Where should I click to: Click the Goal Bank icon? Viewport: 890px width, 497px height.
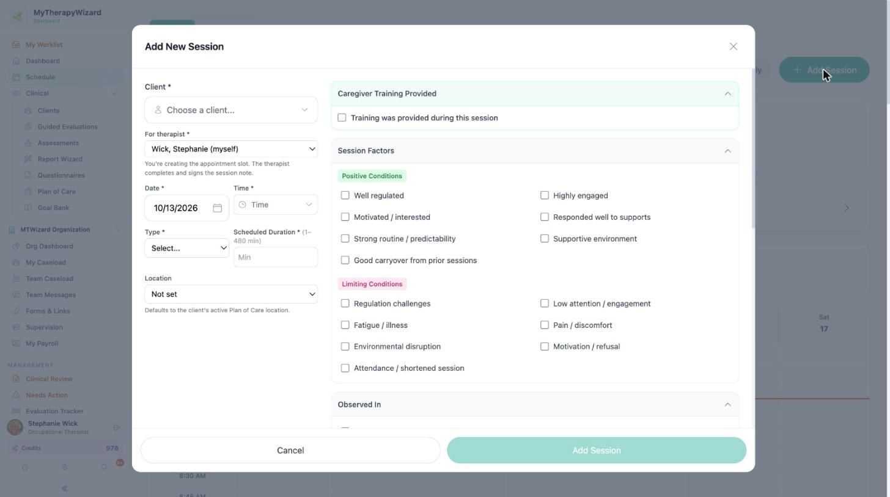click(28, 208)
